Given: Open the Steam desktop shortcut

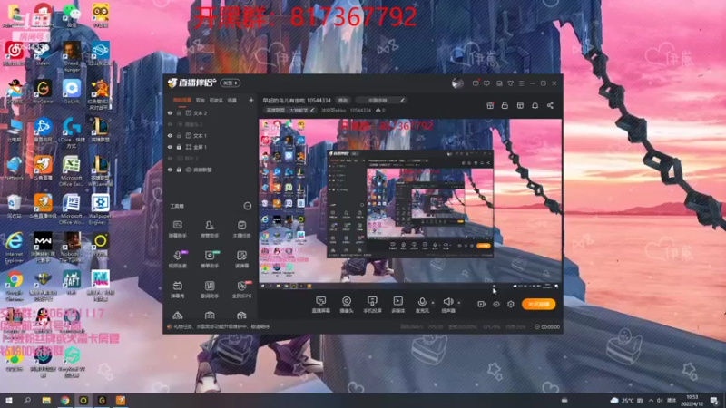Looking at the screenshot, I should coord(43,54).
